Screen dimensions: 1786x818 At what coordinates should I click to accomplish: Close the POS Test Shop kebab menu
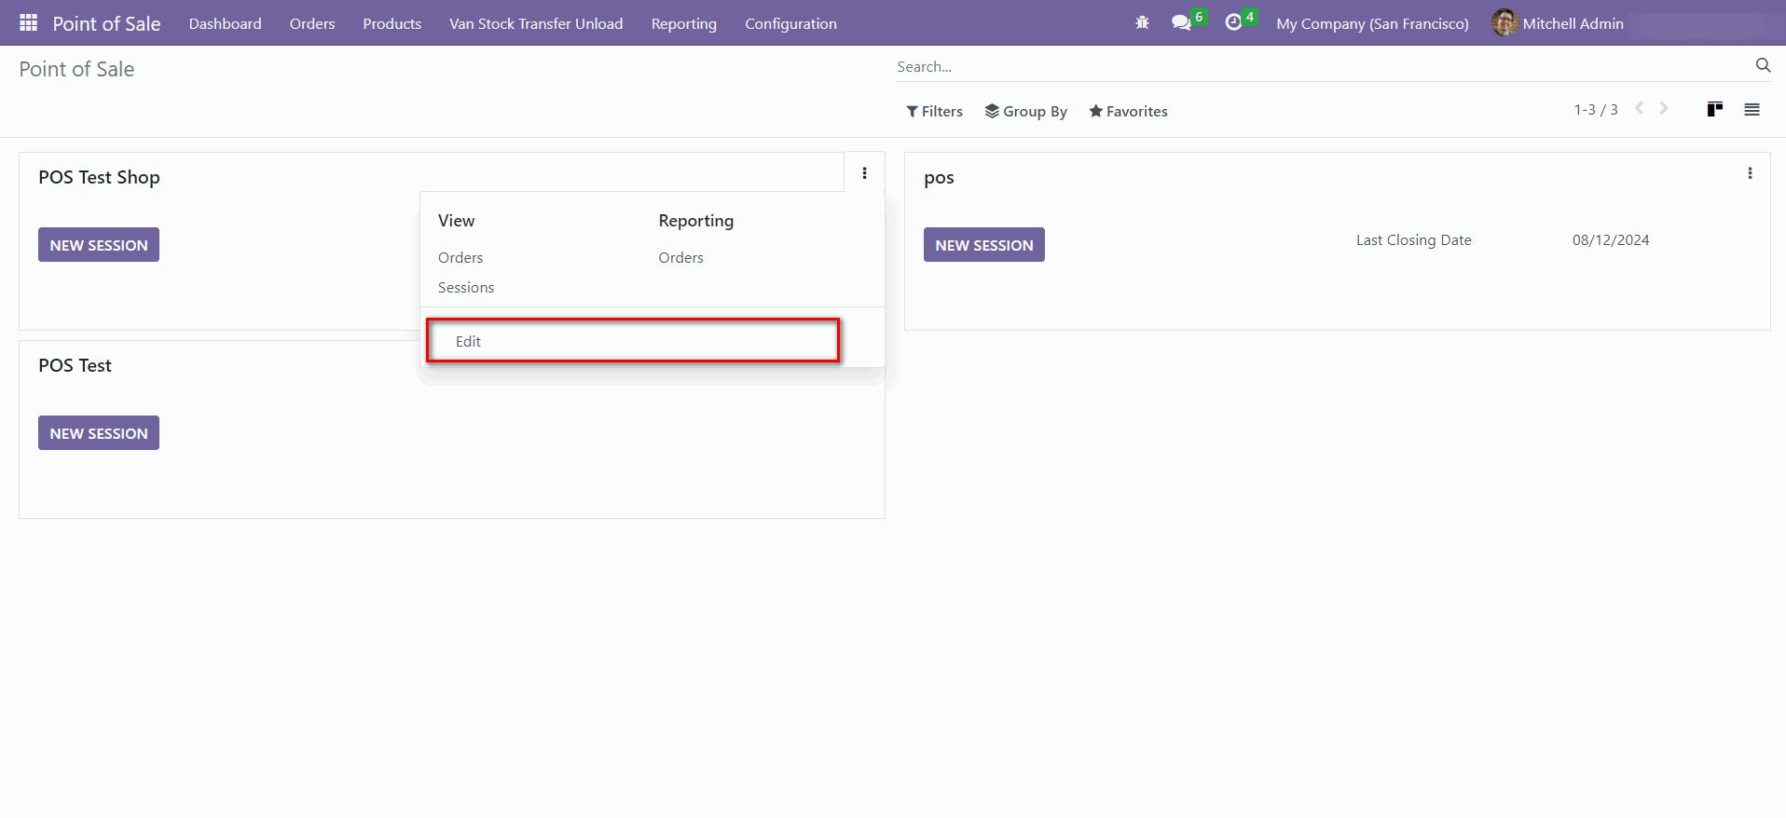tap(864, 173)
